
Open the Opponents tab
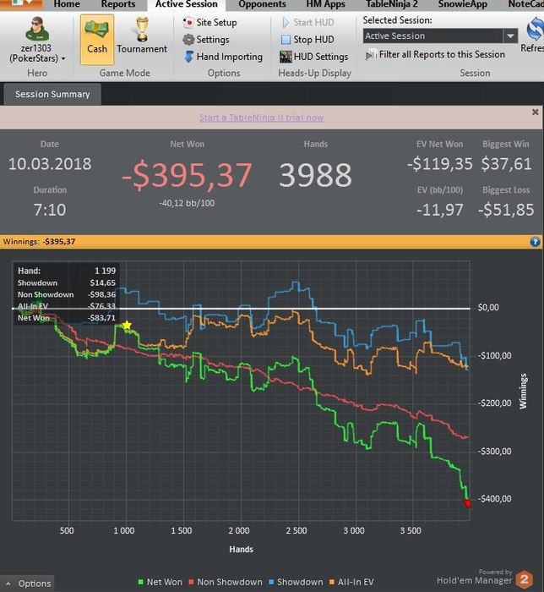(x=262, y=4)
